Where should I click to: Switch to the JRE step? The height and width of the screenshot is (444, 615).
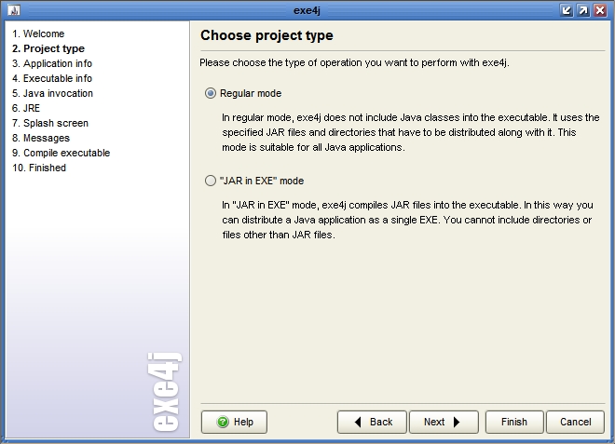pyautogui.click(x=26, y=108)
